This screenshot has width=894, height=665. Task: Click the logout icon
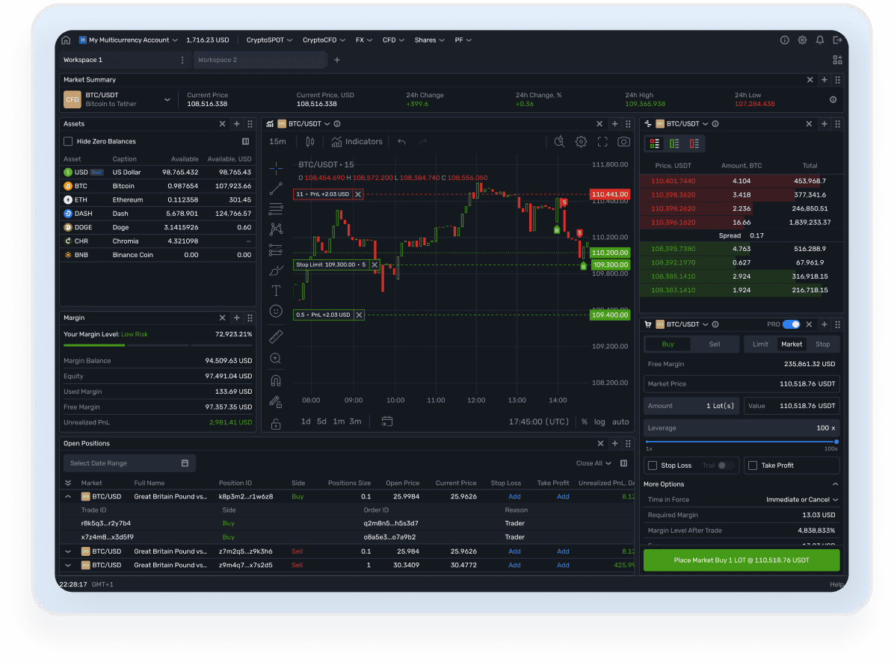837,40
